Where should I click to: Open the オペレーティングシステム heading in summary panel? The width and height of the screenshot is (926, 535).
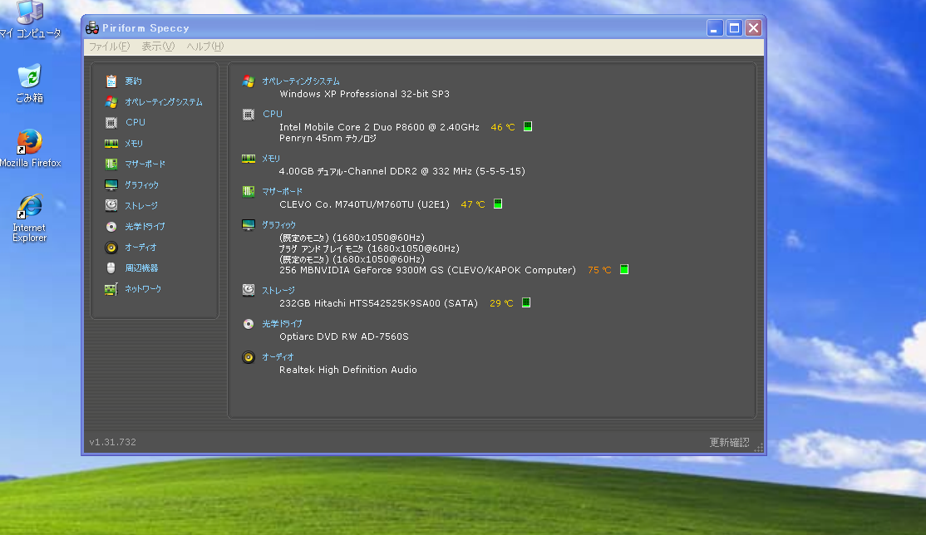301,81
